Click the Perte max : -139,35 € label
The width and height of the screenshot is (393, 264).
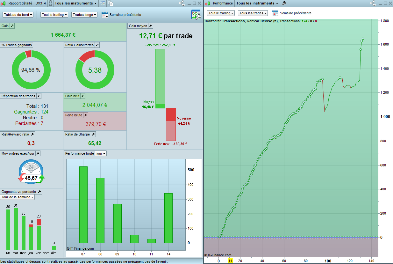171,144
